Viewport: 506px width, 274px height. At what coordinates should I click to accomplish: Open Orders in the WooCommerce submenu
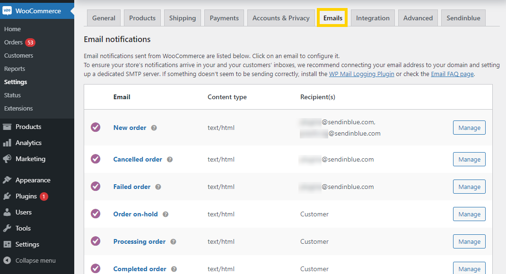(x=14, y=43)
